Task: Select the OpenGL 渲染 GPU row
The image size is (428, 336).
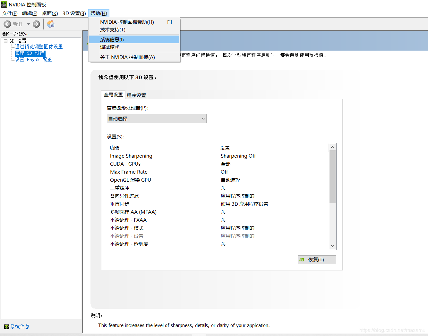Action: coord(218,180)
